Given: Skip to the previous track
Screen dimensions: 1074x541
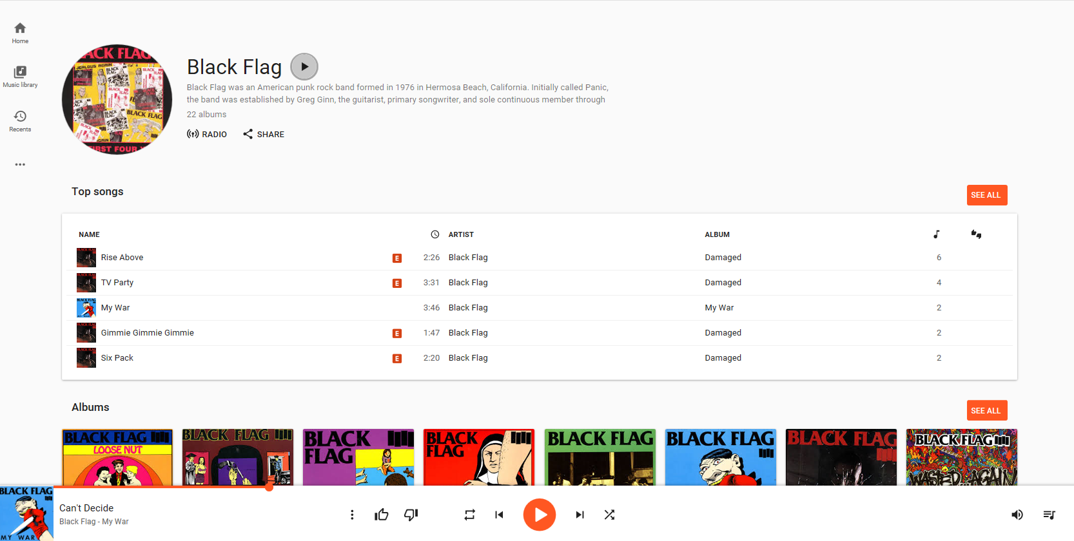Looking at the screenshot, I should pyautogui.click(x=499, y=515).
